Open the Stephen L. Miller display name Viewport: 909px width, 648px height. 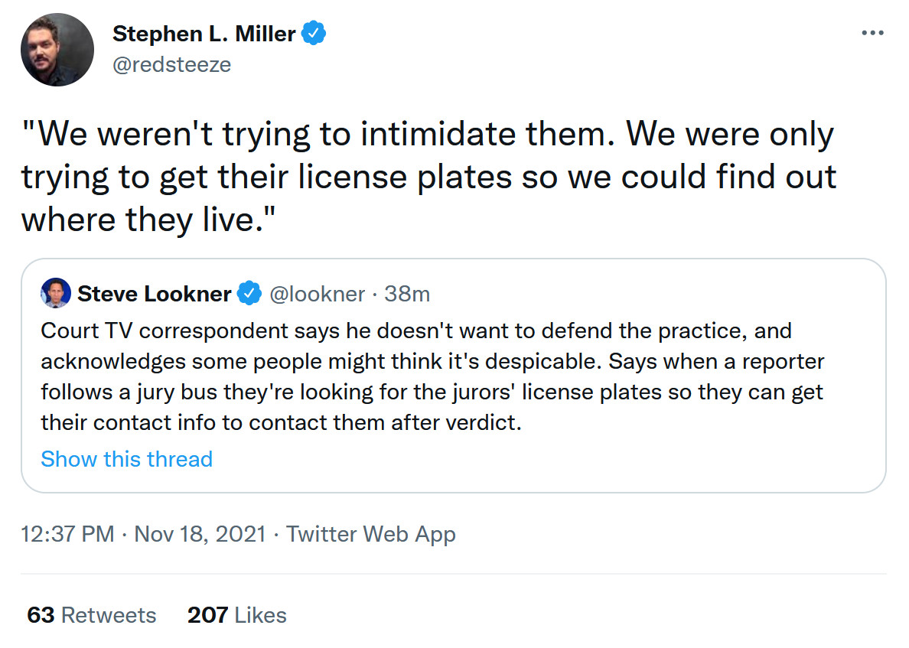pos(204,34)
